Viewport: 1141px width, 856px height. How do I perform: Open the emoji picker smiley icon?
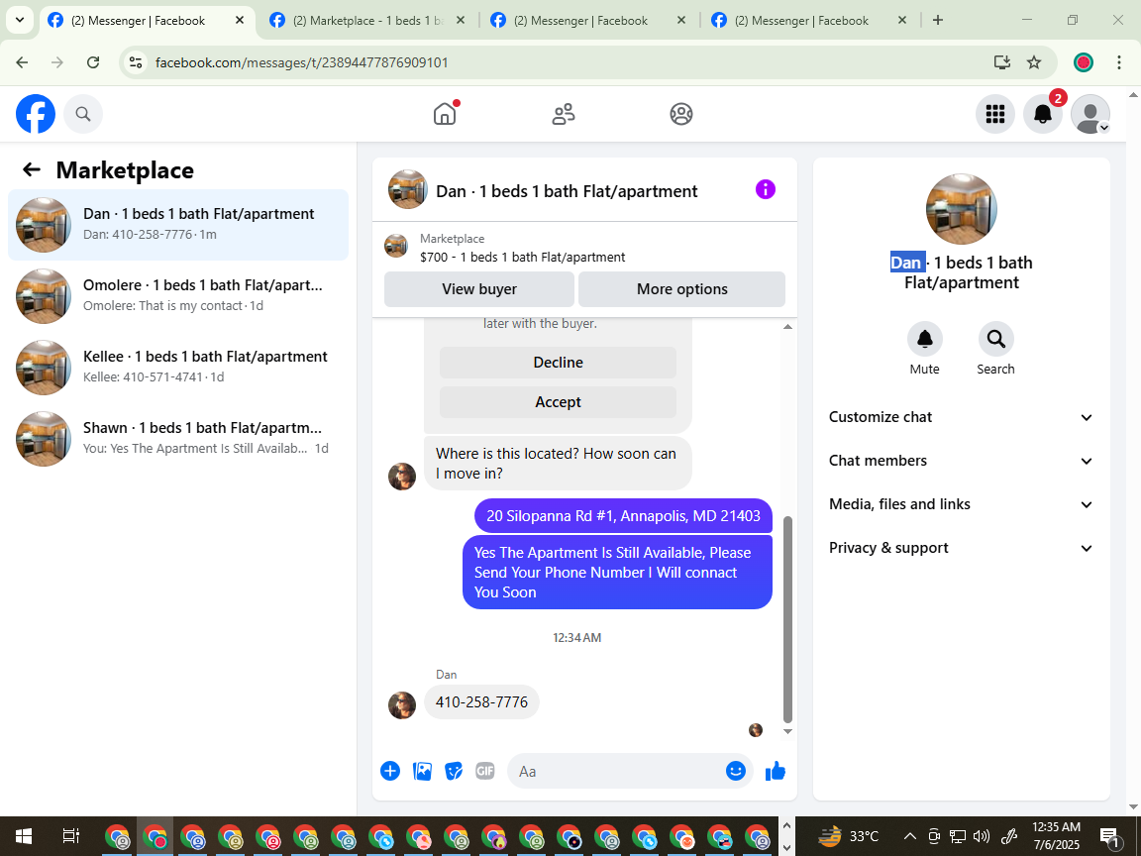click(x=736, y=771)
